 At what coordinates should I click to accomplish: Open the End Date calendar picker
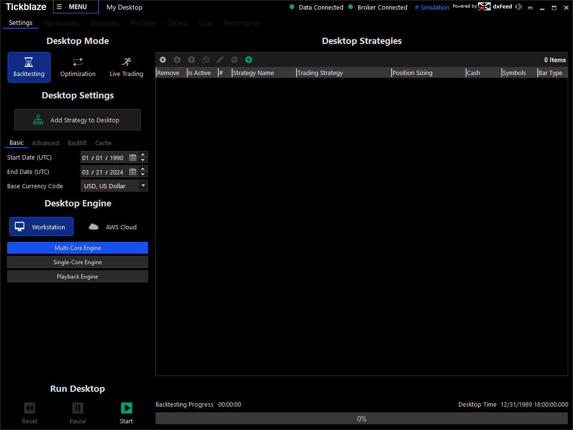click(133, 172)
